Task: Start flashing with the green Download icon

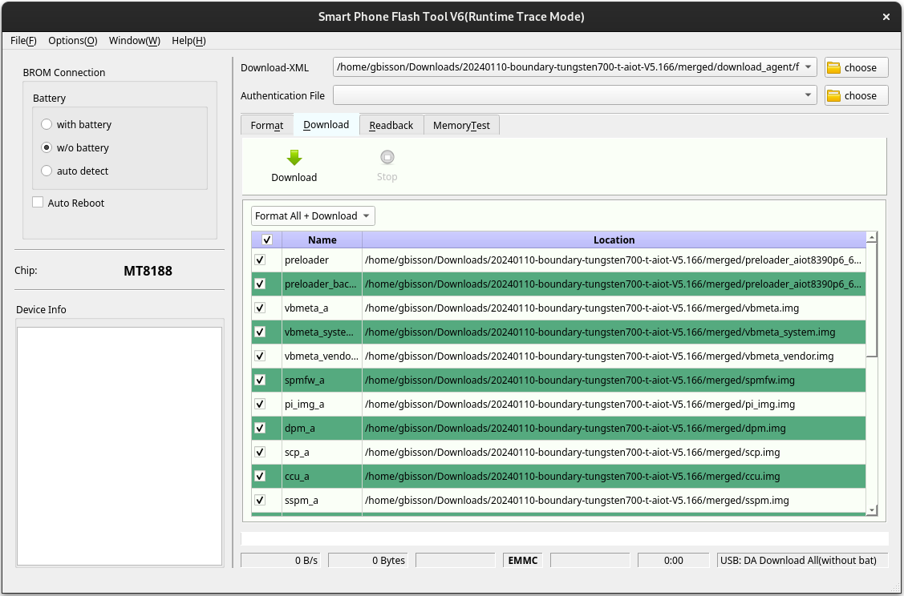Action: click(294, 164)
